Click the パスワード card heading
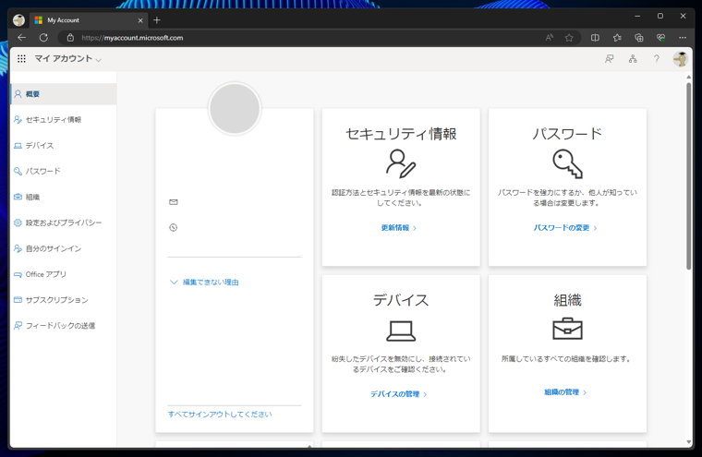The height and width of the screenshot is (457, 702). [x=567, y=133]
